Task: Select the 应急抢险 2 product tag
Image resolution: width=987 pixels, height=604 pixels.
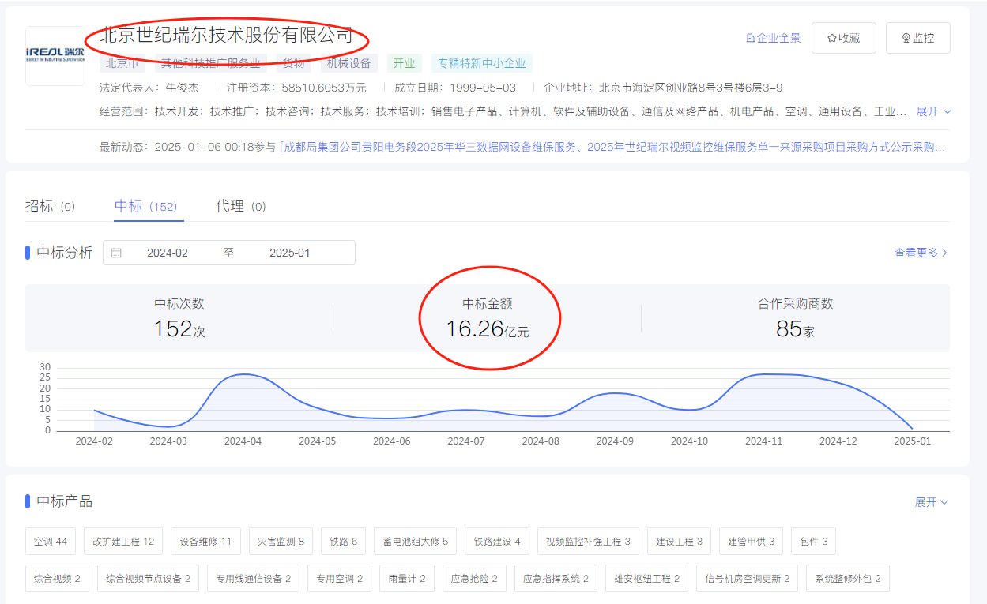Action: [474, 579]
